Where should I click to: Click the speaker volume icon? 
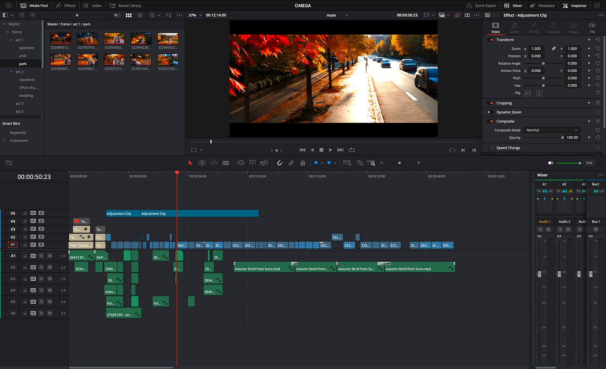point(551,163)
